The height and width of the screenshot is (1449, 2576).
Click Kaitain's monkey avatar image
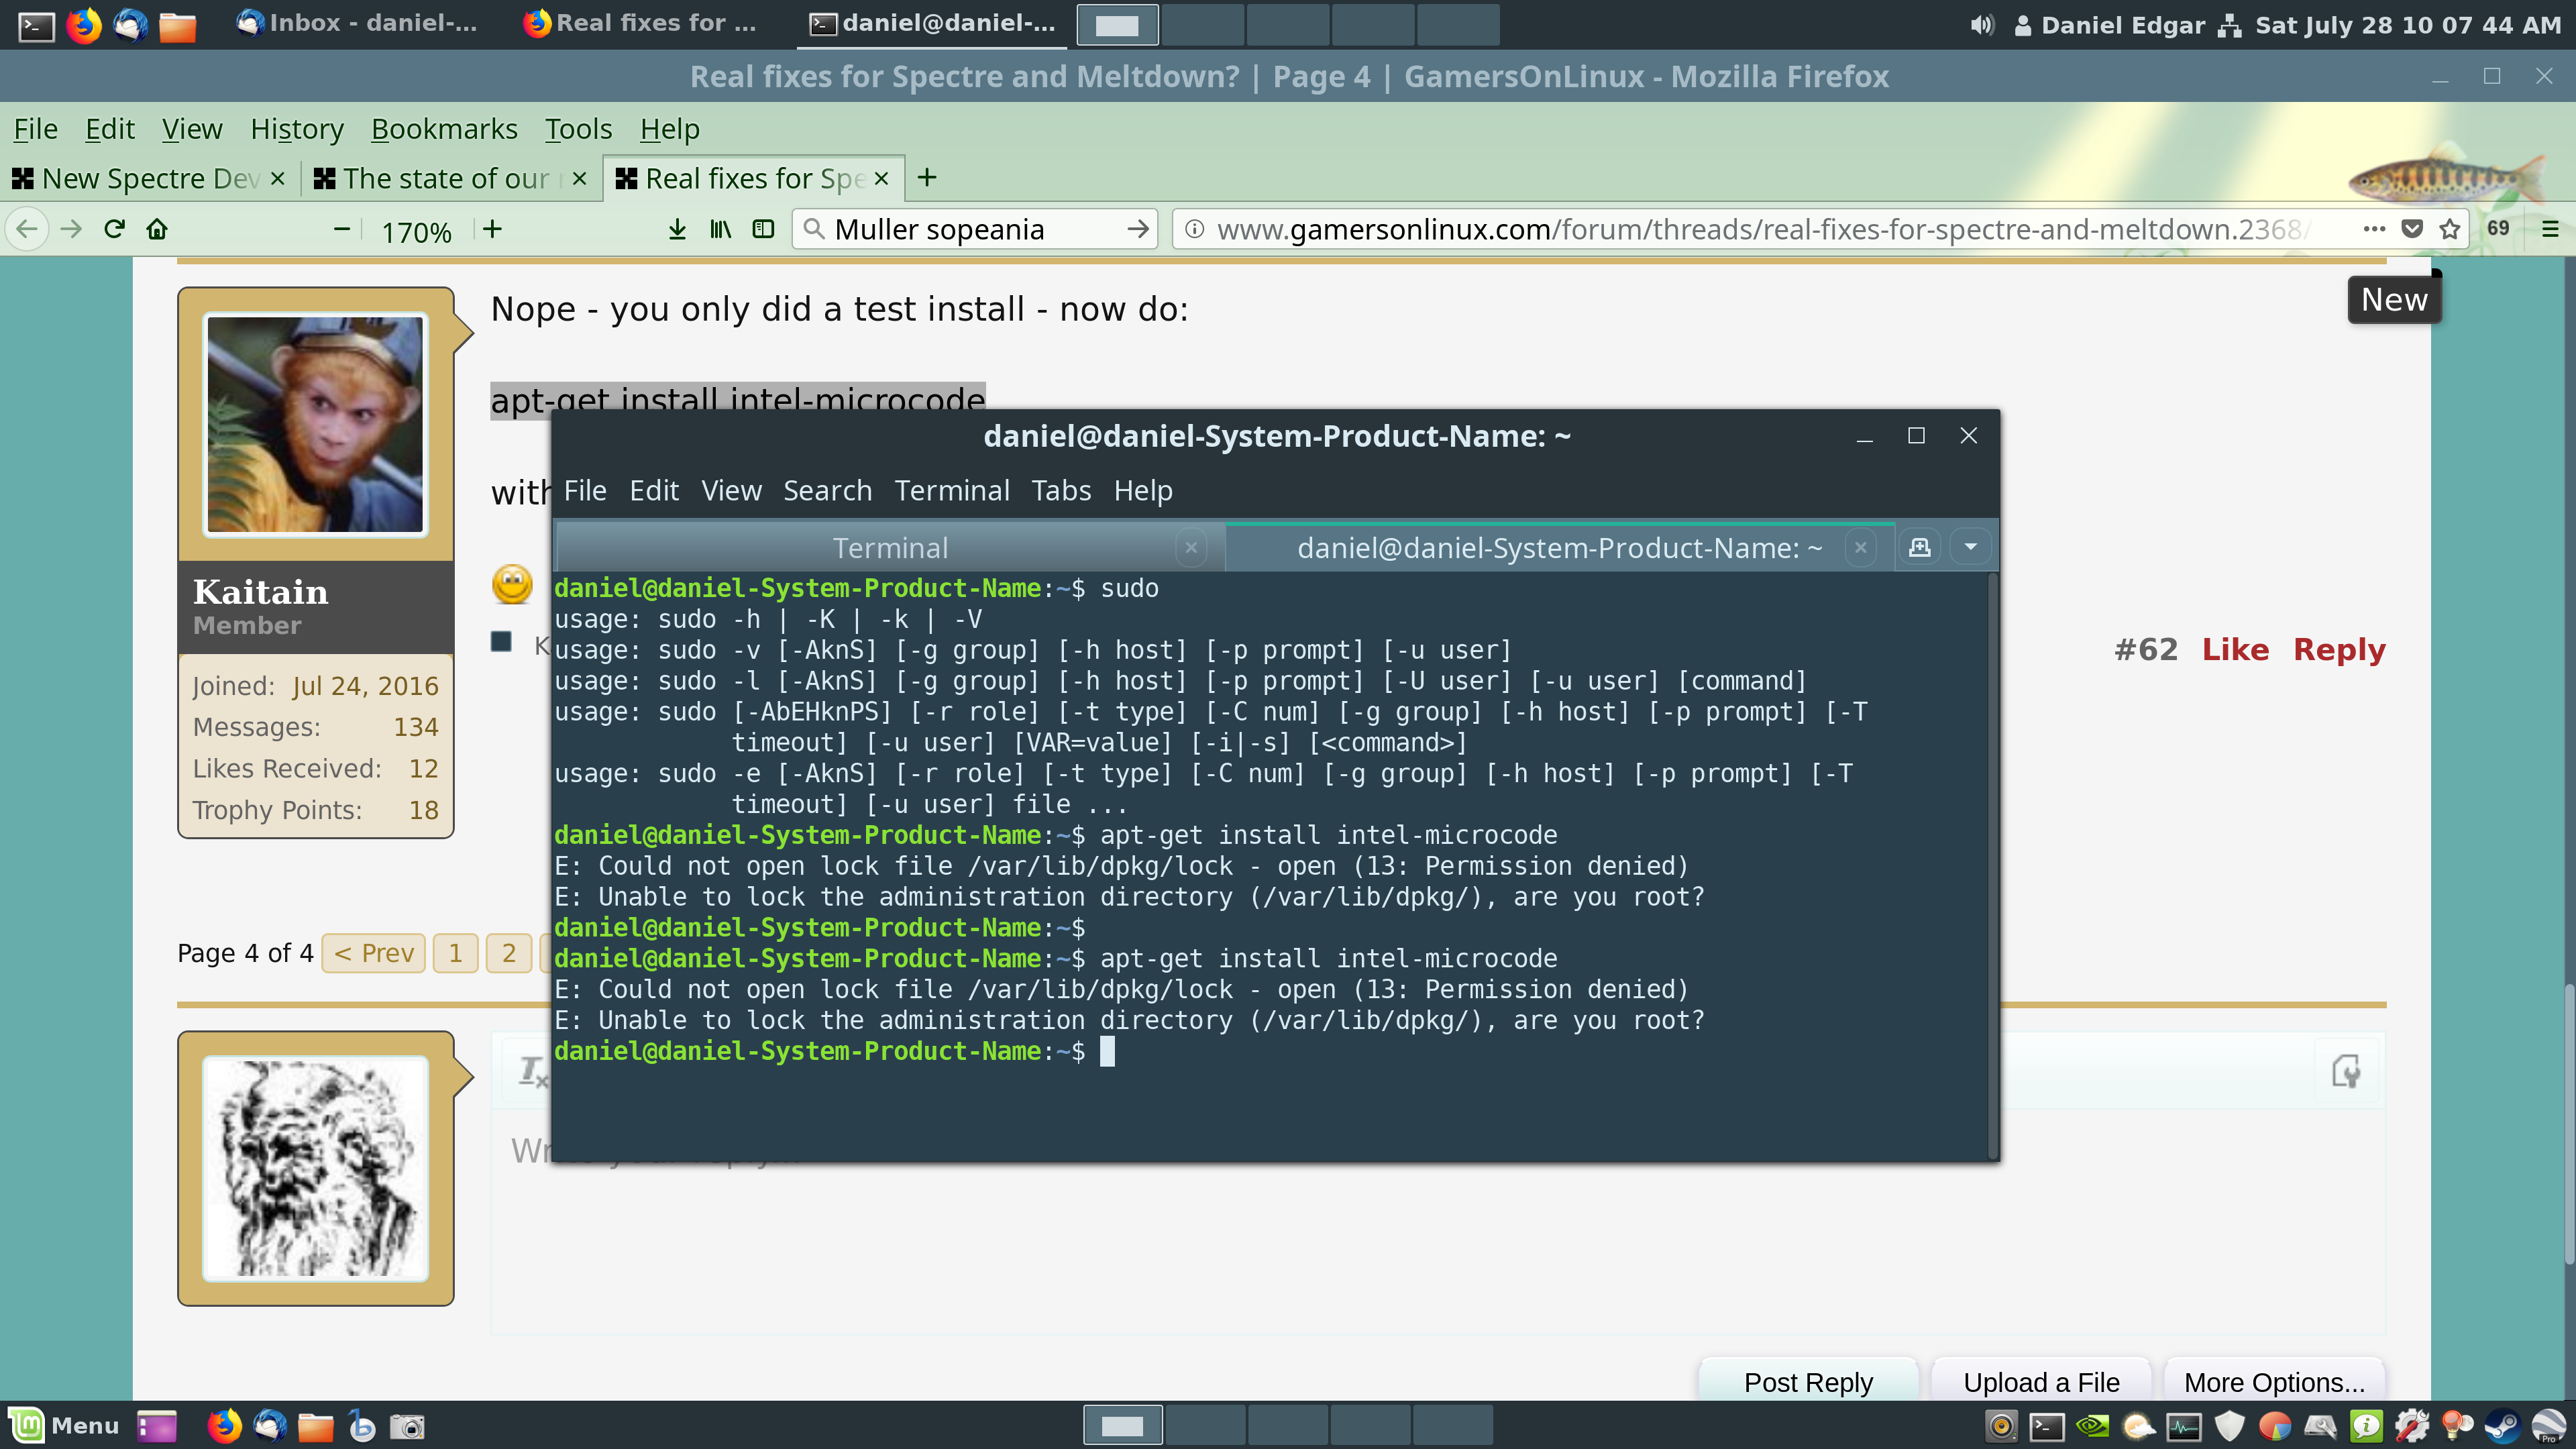tap(315, 424)
